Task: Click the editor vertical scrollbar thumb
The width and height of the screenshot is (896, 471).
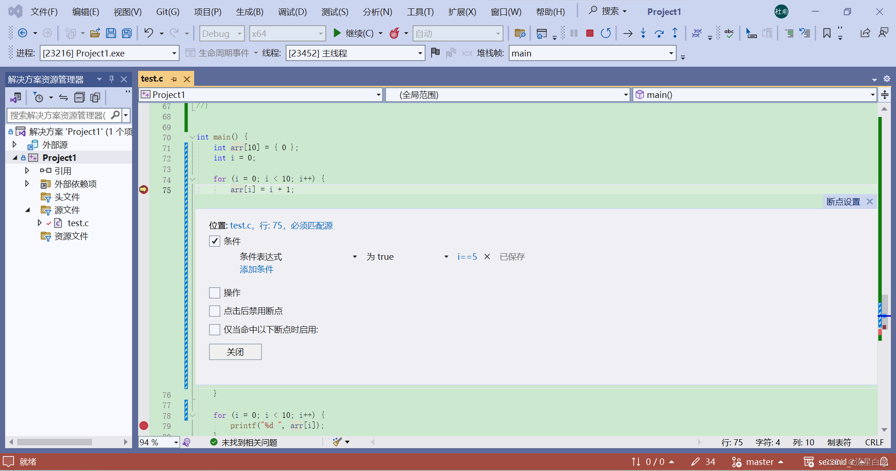Action: tap(884, 312)
